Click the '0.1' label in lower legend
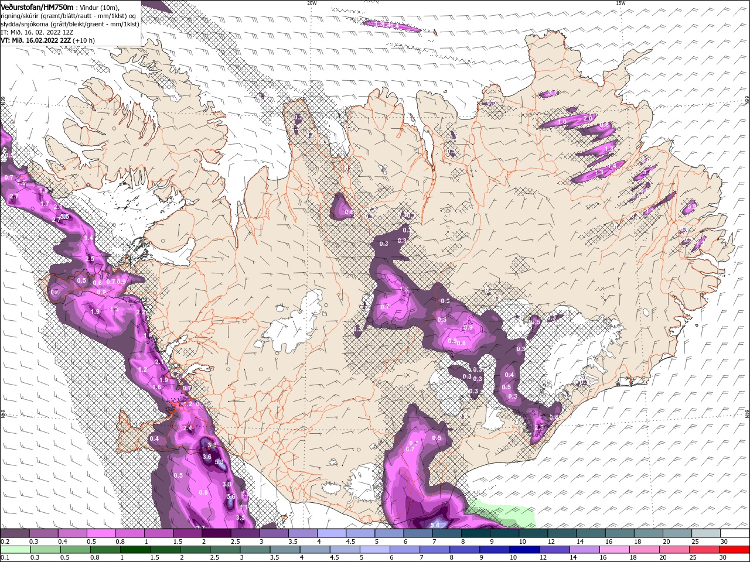 [x=5, y=557]
